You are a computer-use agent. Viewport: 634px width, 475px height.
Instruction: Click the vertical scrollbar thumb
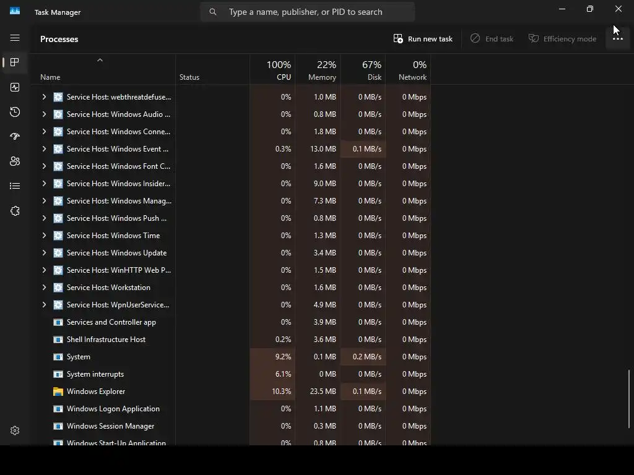(x=629, y=399)
